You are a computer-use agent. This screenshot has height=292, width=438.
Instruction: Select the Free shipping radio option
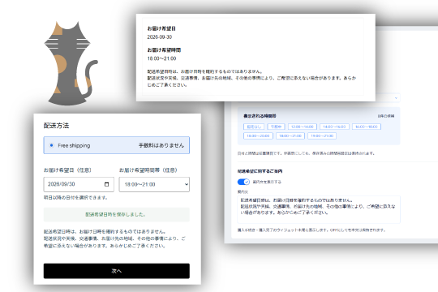[51, 145]
